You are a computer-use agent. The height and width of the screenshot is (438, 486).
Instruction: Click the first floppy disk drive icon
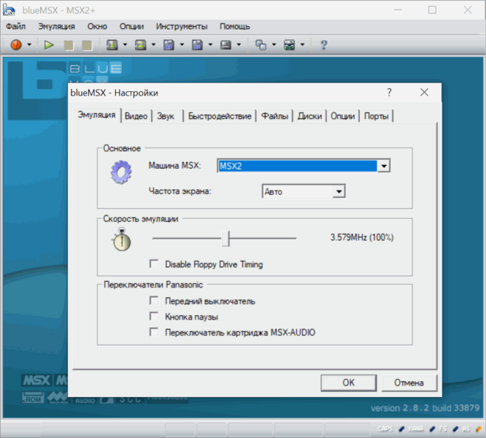point(169,45)
